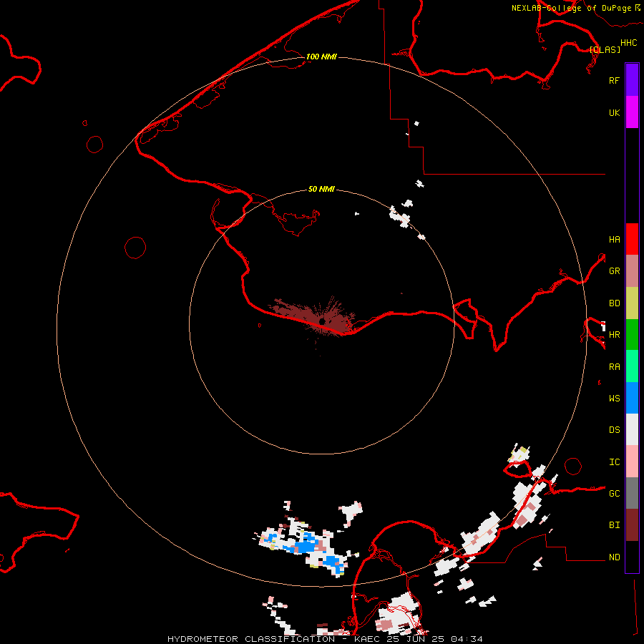Pick the HR green legend swatch
The height and width of the screenshot is (644, 644).
point(632,334)
